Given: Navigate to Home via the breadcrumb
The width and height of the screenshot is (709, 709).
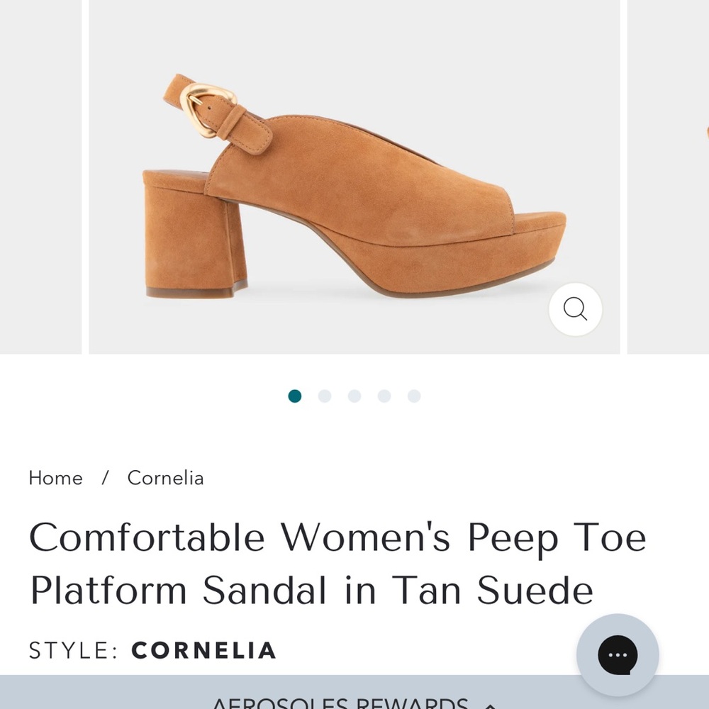Looking at the screenshot, I should point(55,478).
